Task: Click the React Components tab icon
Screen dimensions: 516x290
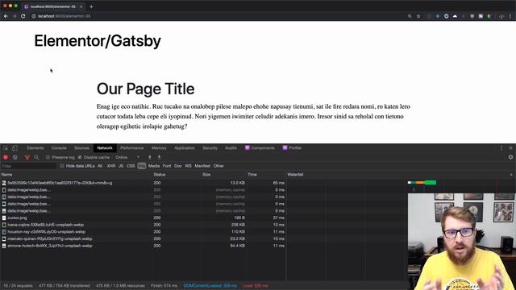Action: (248, 148)
